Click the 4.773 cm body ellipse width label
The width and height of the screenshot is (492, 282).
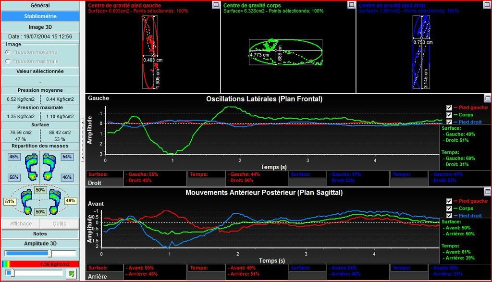pos(259,55)
